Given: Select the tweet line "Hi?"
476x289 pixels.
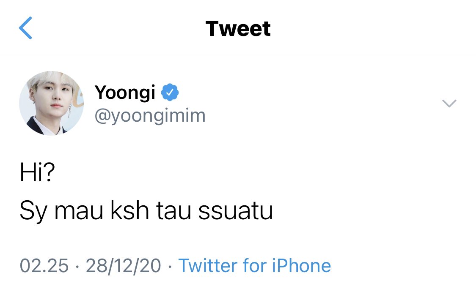Looking at the screenshot, I should tap(37, 172).
